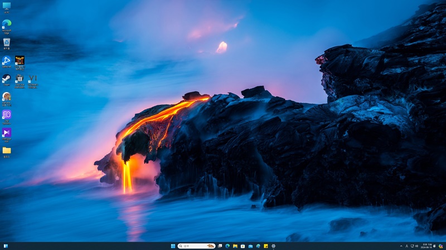
Task: Open Settings gear in the taskbar
Action: tap(273, 246)
